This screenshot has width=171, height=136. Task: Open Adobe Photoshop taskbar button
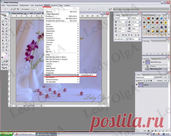46,134
